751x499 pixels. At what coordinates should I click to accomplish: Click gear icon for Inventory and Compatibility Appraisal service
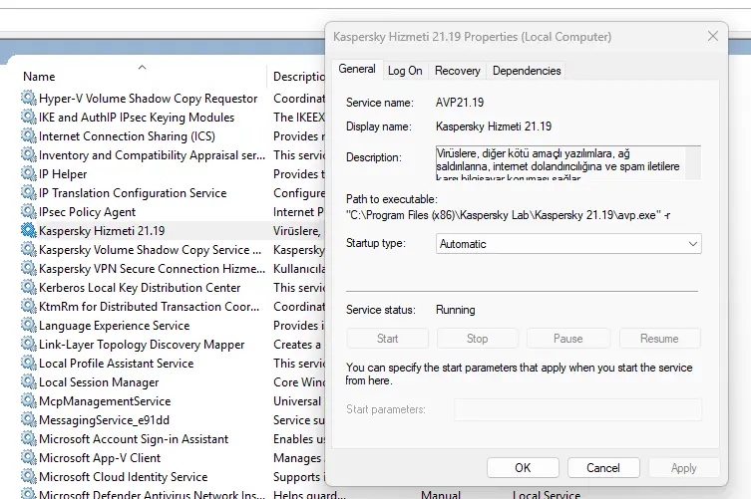point(29,155)
